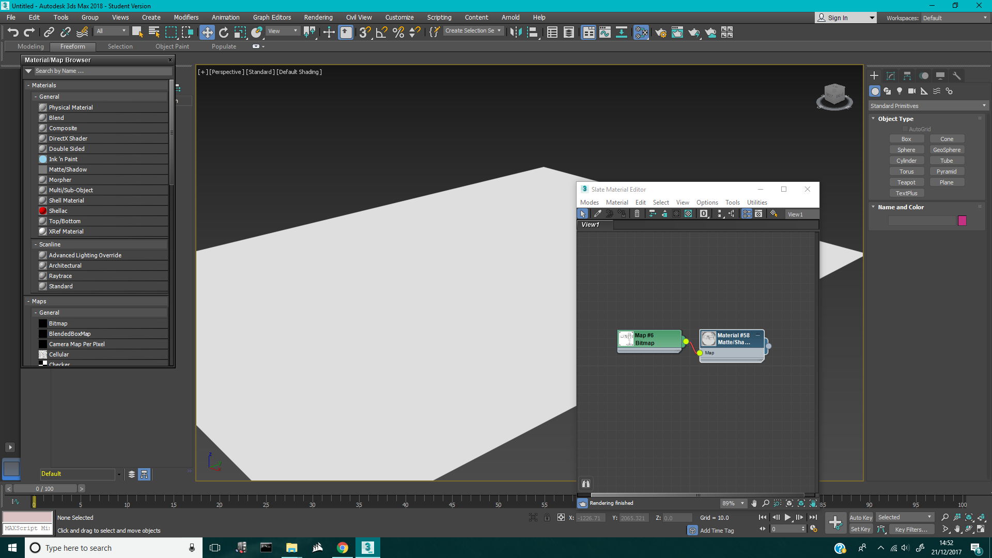The image size is (992, 558).
Task: Open the Hierarchy panel tab icon
Action: pyautogui.click(x=907, y=75)
